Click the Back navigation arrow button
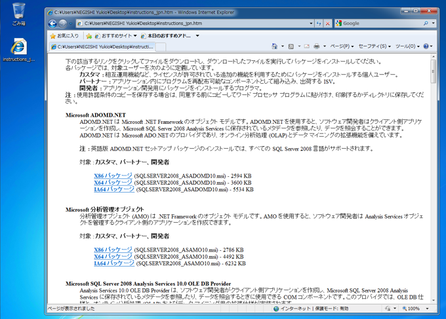The image size is (446, 319). [x=52, y=24]
